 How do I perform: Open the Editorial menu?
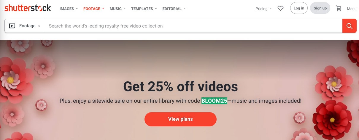(174, 9)
